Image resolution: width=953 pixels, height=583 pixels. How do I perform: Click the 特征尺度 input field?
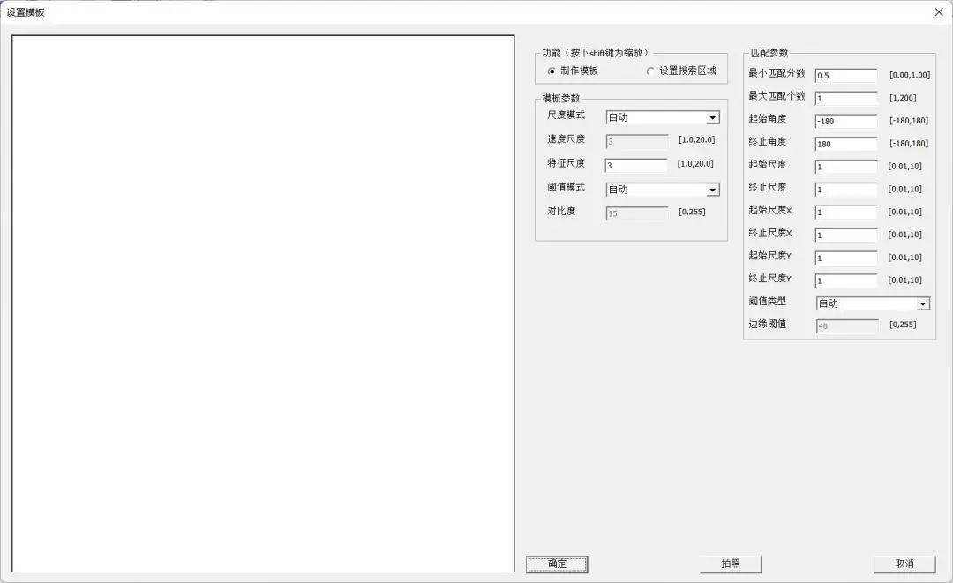[x=636, y=166]
